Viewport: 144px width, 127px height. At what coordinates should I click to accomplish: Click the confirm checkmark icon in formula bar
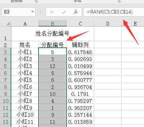(64, 12)
